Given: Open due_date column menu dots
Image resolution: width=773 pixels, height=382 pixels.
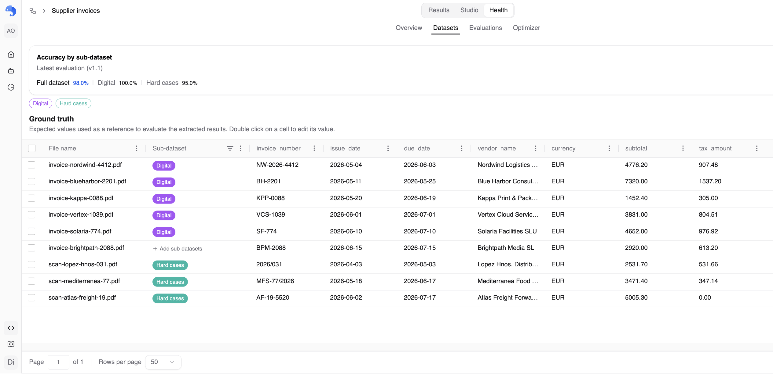Looking at the screenshot, I should 462,148.
